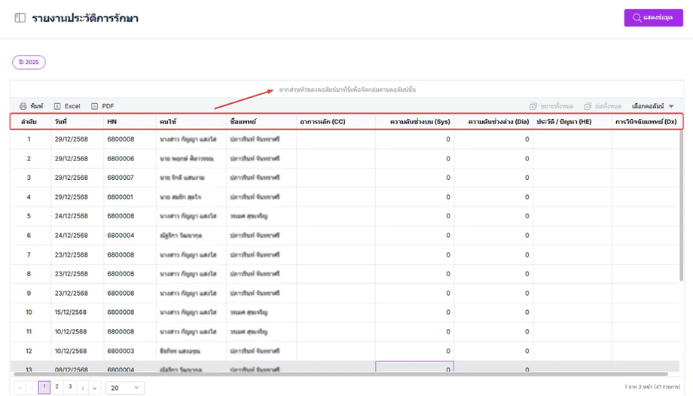Click the collapse all (ย่อทั้งหมด) icon
This screenshot has height=396, width=693.
(588, 107)
